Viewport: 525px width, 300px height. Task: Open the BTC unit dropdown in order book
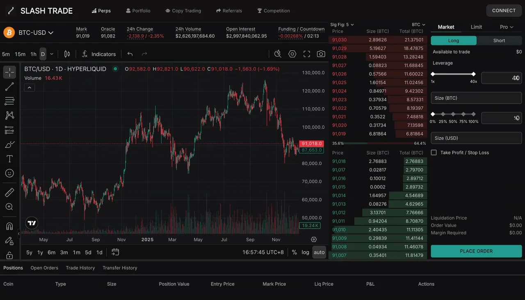[419, 25]
